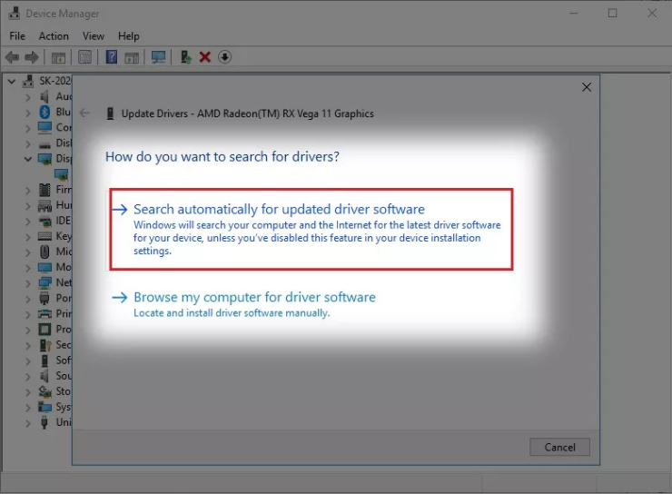Collapse the Display adapters category chevron

(x=28, y=159)
